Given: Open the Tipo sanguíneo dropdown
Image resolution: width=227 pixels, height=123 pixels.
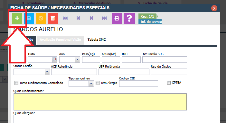Looking at the screenshot, I should tap(91, 84).
